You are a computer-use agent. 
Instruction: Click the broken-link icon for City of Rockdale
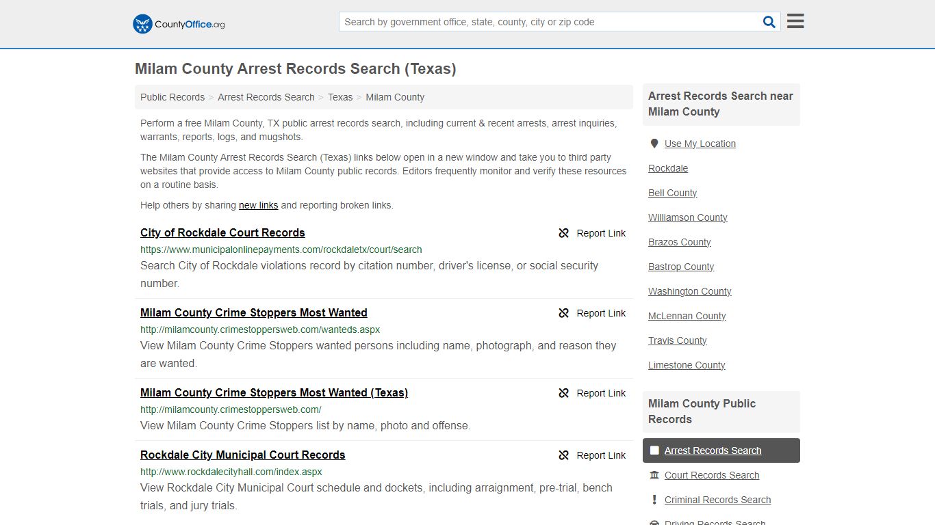564,233
